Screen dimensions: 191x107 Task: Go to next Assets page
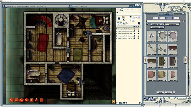185,60
